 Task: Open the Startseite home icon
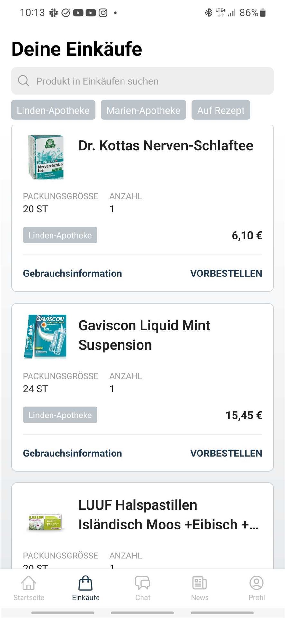tap(29, 583)
